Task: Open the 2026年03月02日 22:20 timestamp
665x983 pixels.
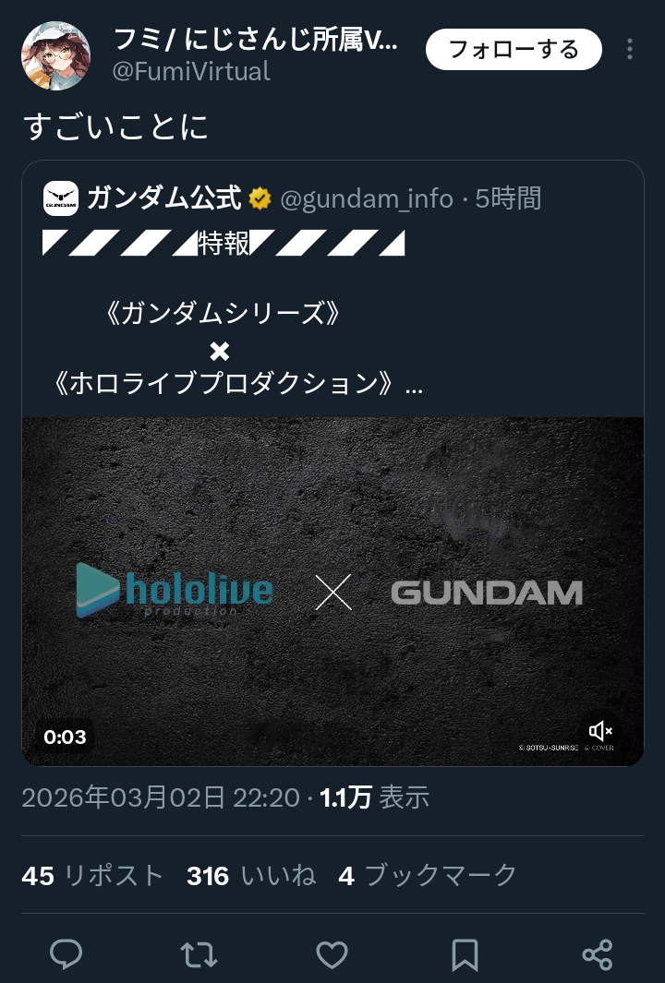Action: (x=161, y=797)
